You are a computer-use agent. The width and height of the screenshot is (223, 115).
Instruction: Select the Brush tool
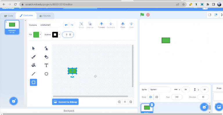click(33, 57)
